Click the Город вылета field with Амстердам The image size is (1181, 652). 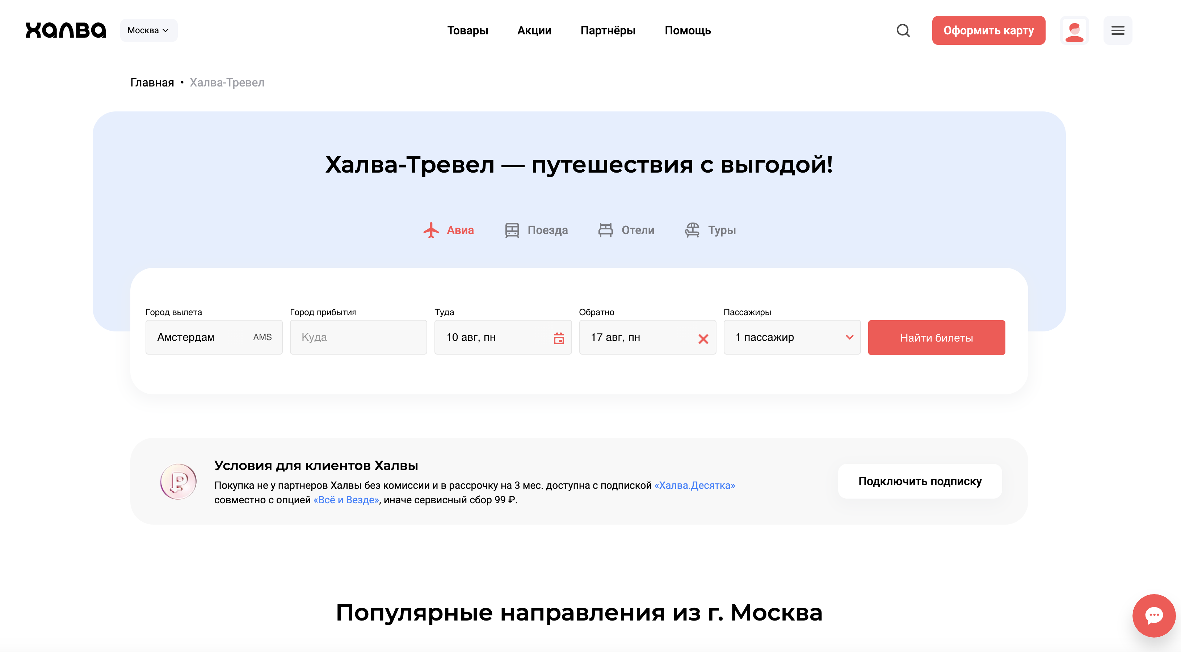pos(214,337)
